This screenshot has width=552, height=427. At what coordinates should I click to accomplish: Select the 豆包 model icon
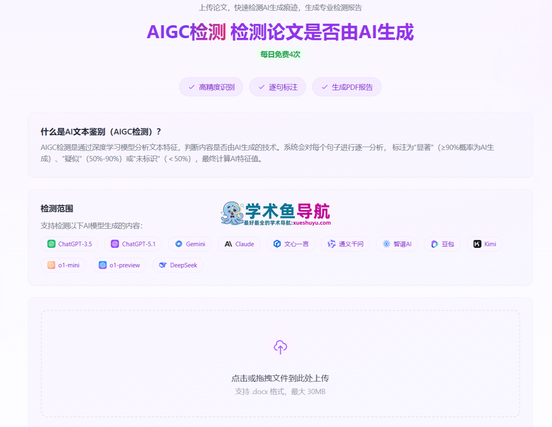(x=434, y=244)
